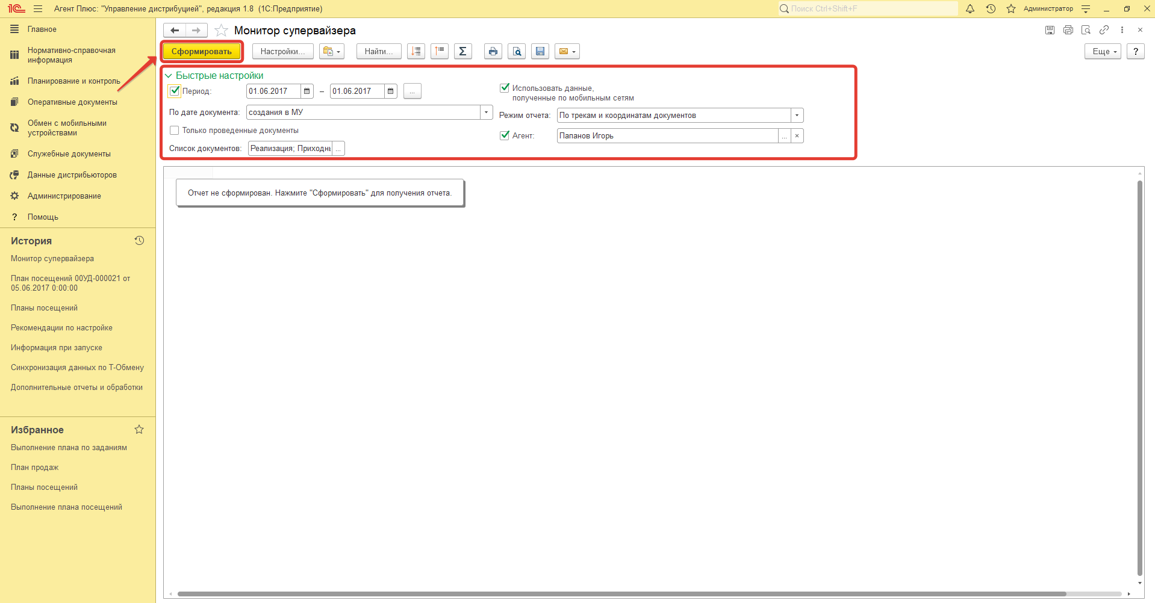Toggle the Агент checkbox
Viewport: 1155px width, 603px height.
tap(505, 135)
